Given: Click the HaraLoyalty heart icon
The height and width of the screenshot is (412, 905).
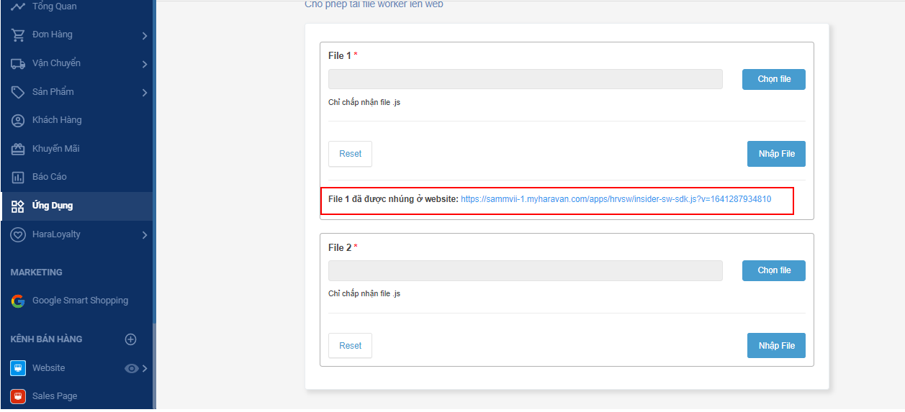Looking at the screenshot, I should pyautogui.click(x=18, y=234).
